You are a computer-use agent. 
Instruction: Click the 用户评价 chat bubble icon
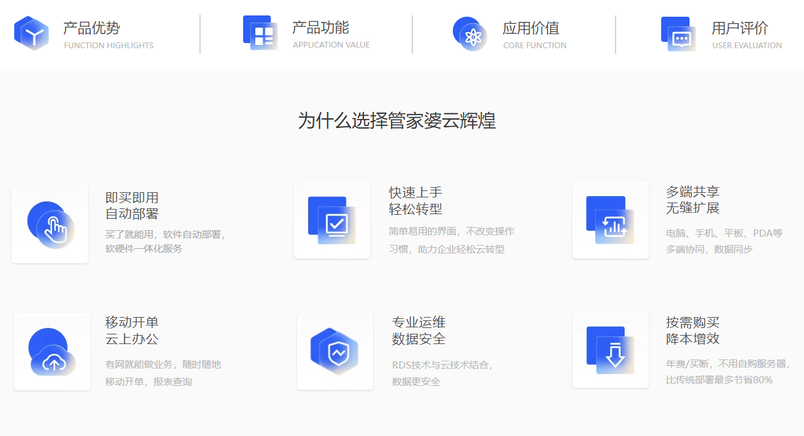coord(678,34)
